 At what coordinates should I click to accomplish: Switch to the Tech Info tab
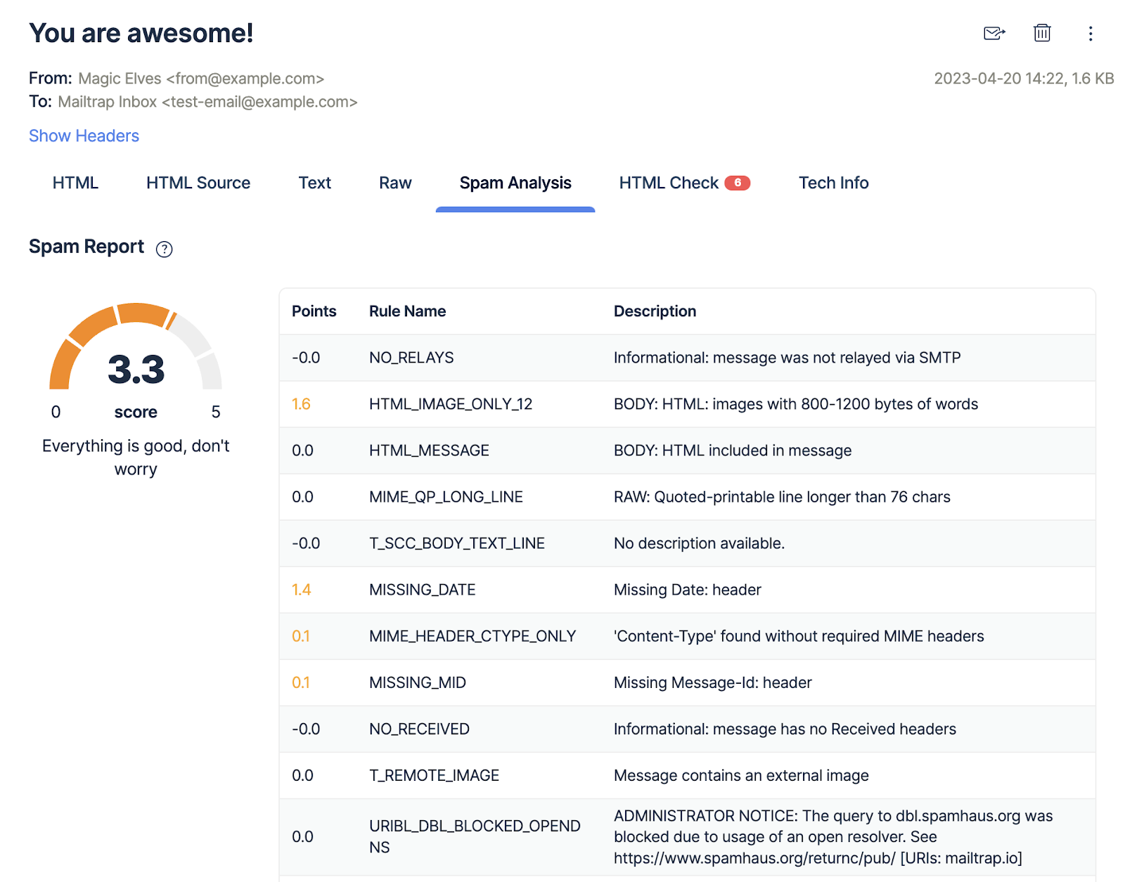coord(833,183)
